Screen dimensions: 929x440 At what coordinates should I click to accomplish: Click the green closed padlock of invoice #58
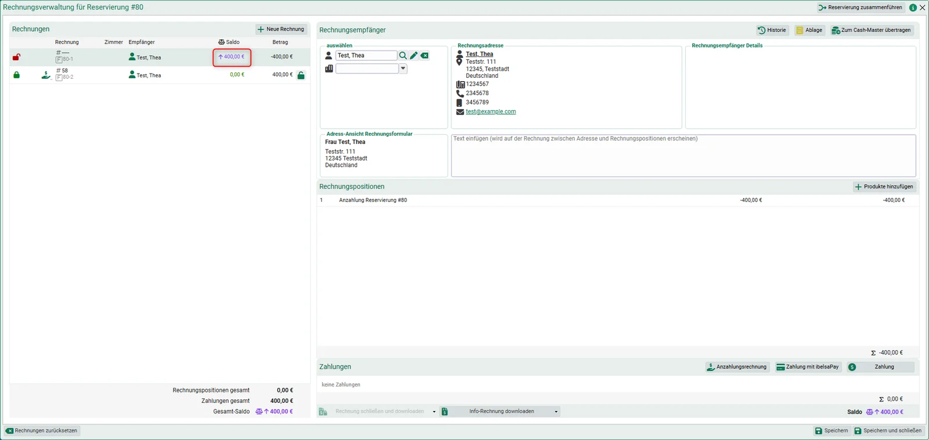click(x=16, y=75)
